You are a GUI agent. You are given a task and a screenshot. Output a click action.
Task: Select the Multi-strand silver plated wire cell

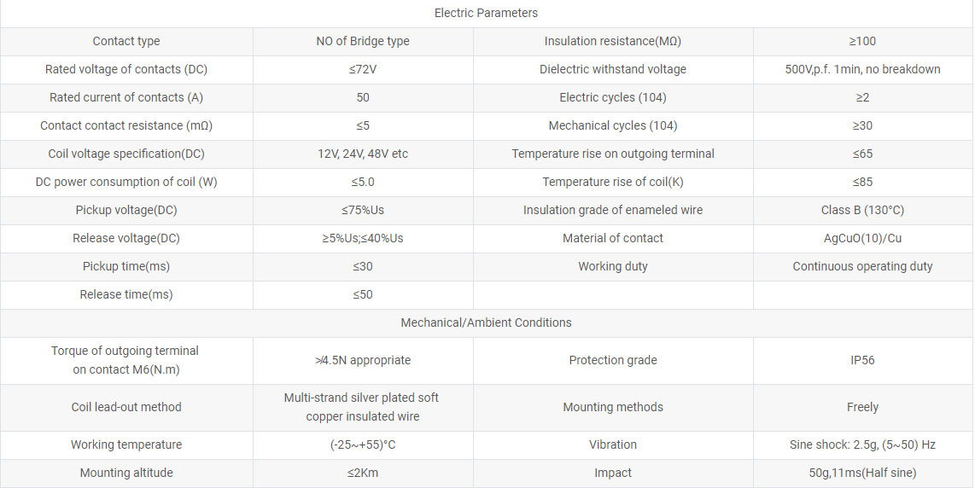tap(363, 407)
